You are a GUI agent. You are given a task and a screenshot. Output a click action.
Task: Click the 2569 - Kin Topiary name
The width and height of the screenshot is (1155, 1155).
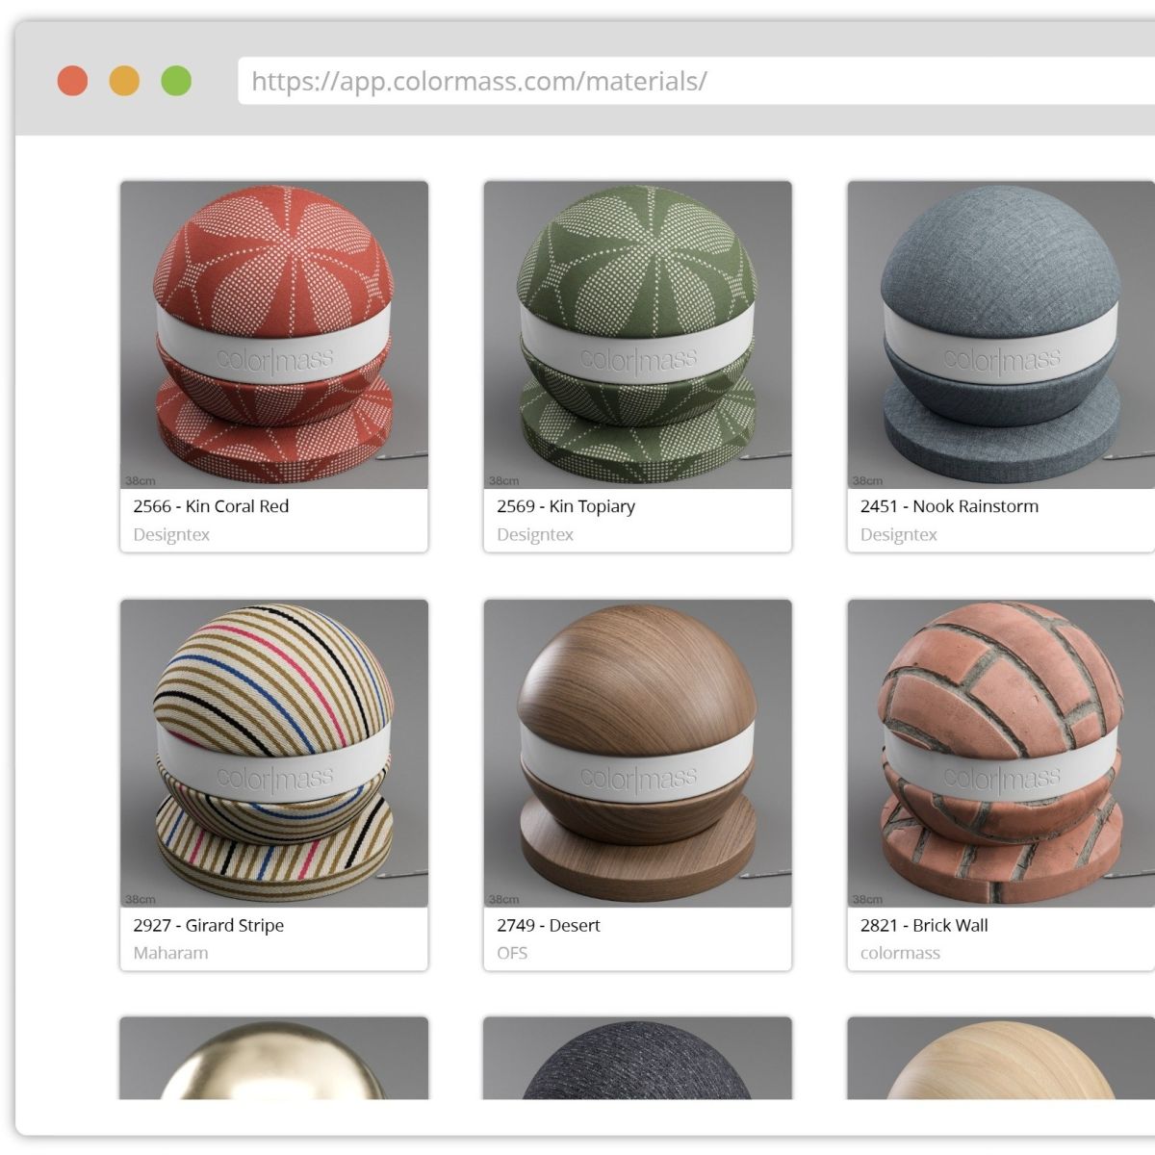566,506
